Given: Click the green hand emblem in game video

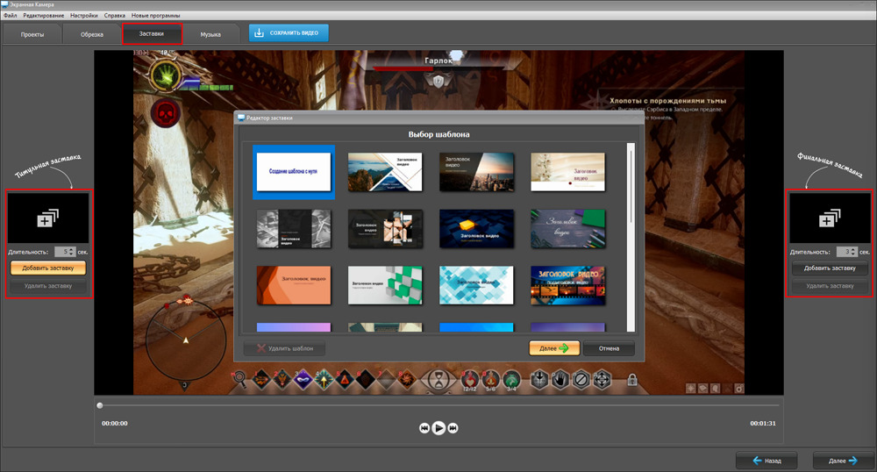Looking at the screenshot, I should tap(165, 75).
